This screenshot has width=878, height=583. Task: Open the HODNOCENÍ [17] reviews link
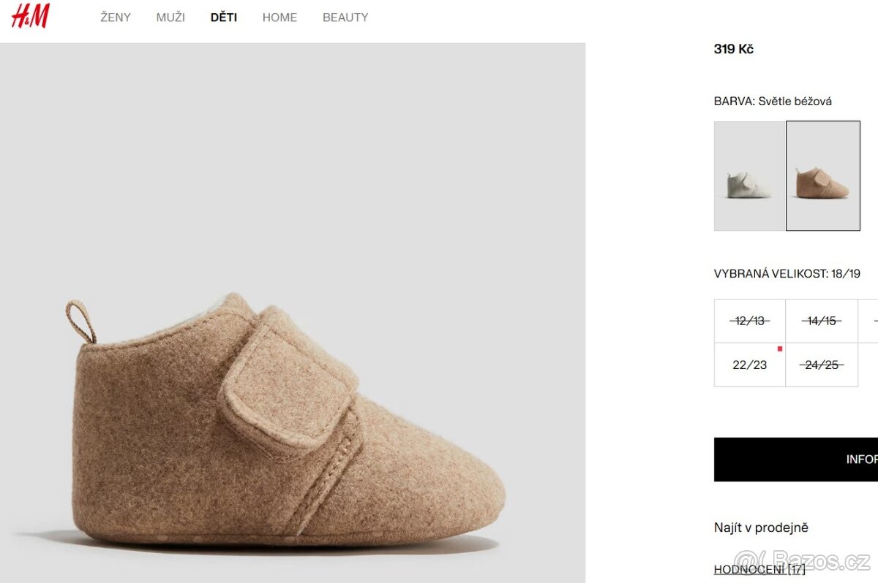(x=759, y=569)
